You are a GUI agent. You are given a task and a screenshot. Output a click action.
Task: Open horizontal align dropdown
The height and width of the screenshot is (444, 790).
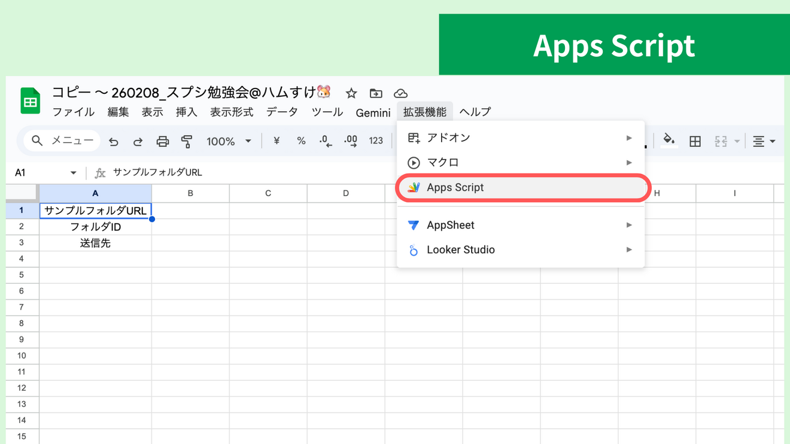pos(764,142)
